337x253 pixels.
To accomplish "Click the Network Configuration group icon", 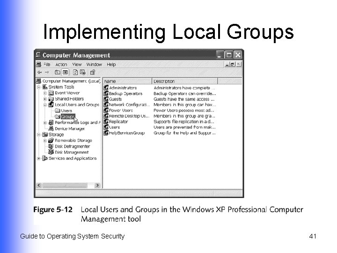I will click(106, 104).
